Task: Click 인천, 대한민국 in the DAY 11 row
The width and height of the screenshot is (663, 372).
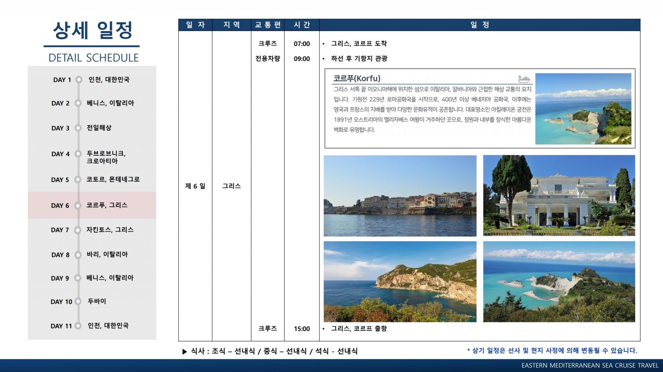Action: [x=108, y=325]
